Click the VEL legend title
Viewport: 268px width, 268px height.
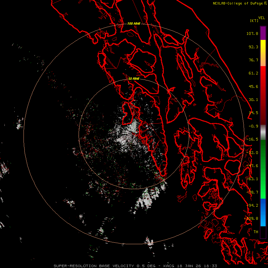261,18
